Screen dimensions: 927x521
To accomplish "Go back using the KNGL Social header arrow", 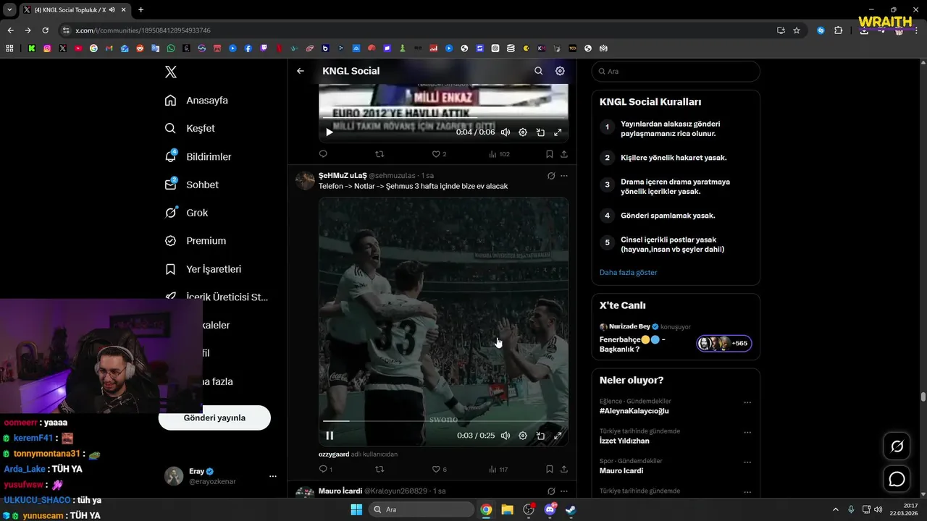I will point(301,71).
